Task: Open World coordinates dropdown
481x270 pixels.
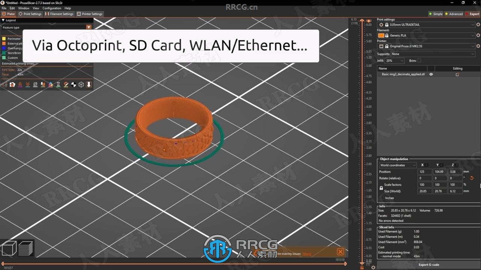Action: pyautogui.click(x=398, y=165)
